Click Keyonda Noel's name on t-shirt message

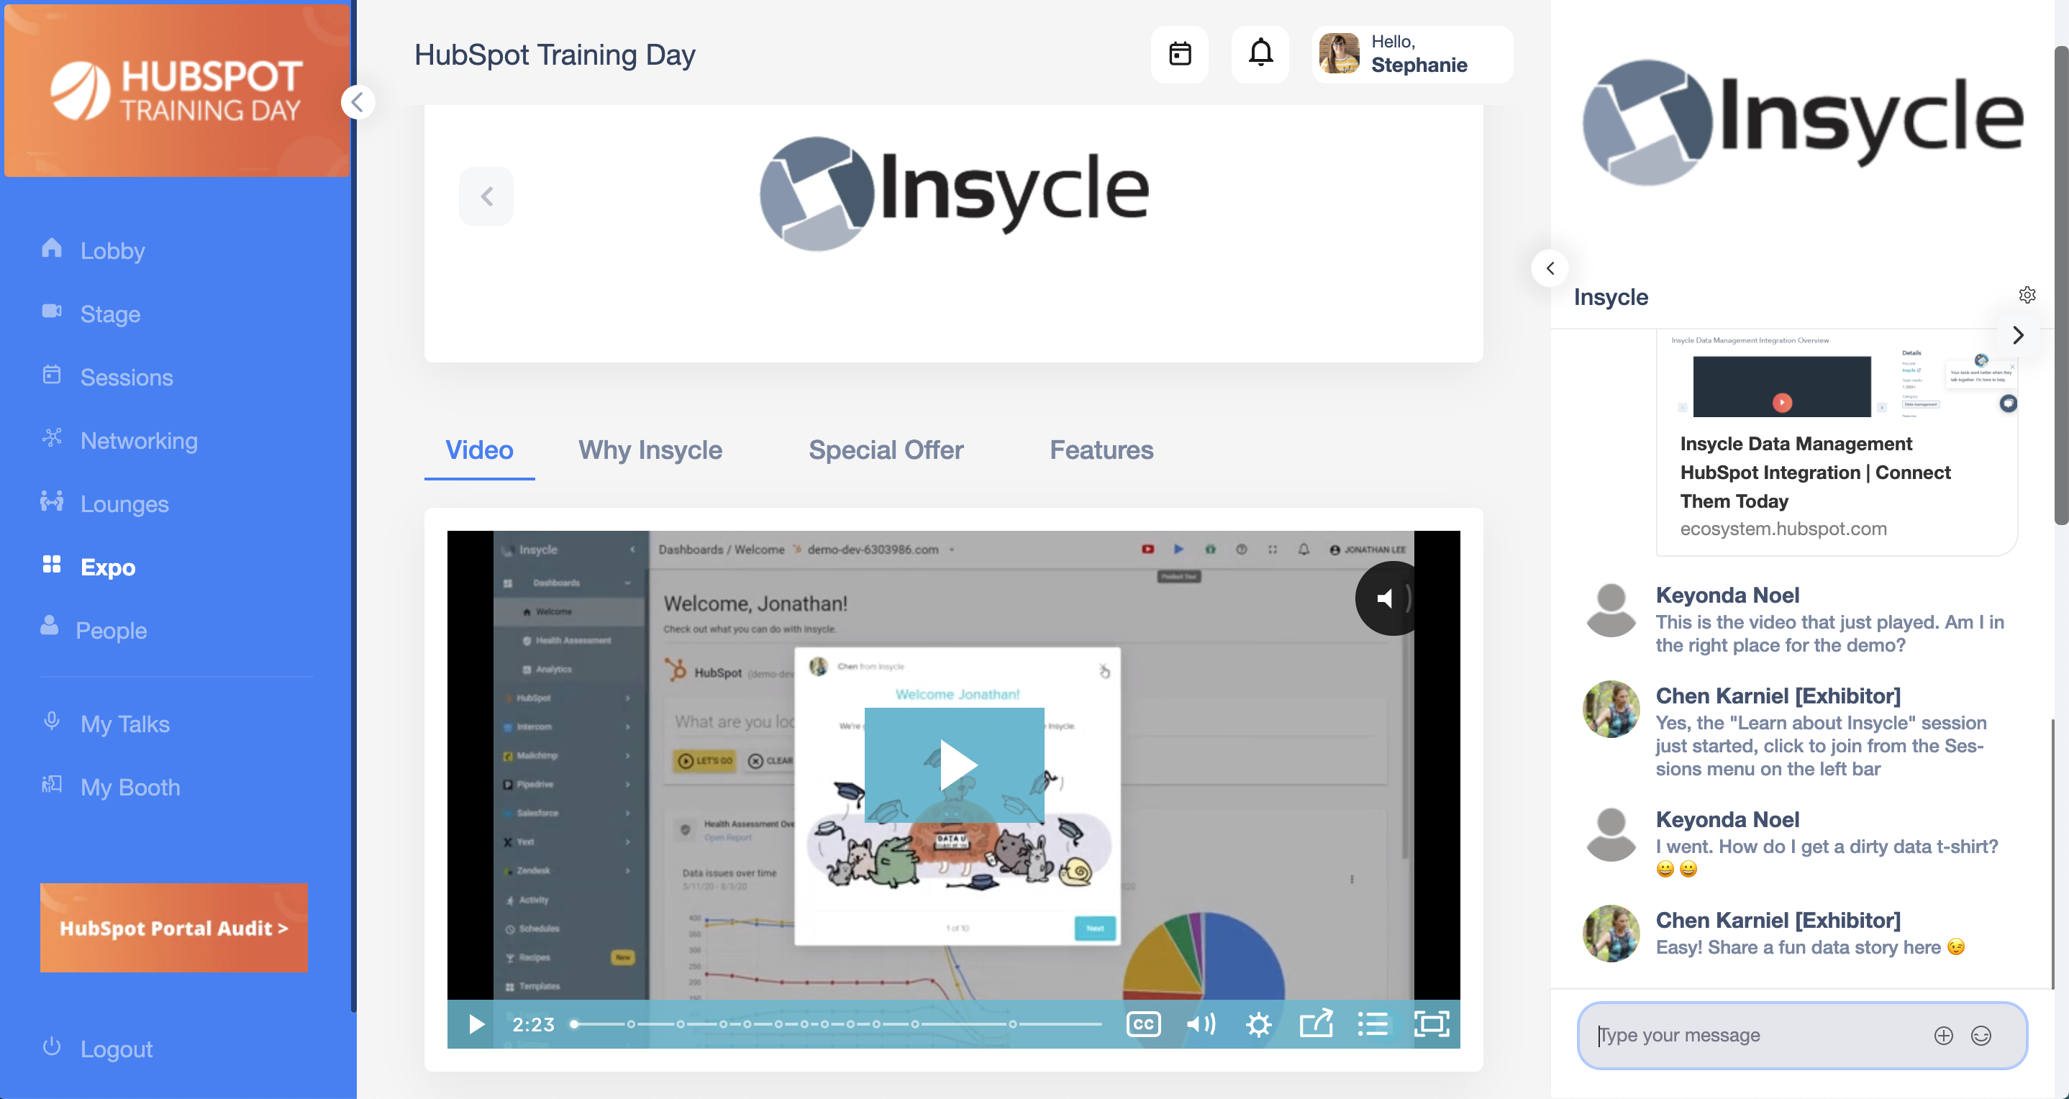click(x=1727, y=820)
